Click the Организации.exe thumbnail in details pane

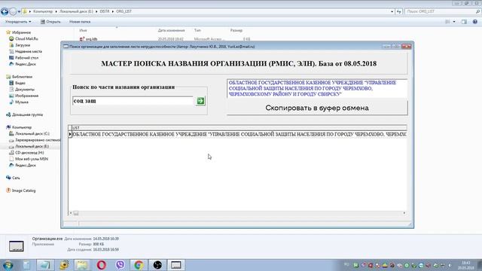(x=17, y=246)
